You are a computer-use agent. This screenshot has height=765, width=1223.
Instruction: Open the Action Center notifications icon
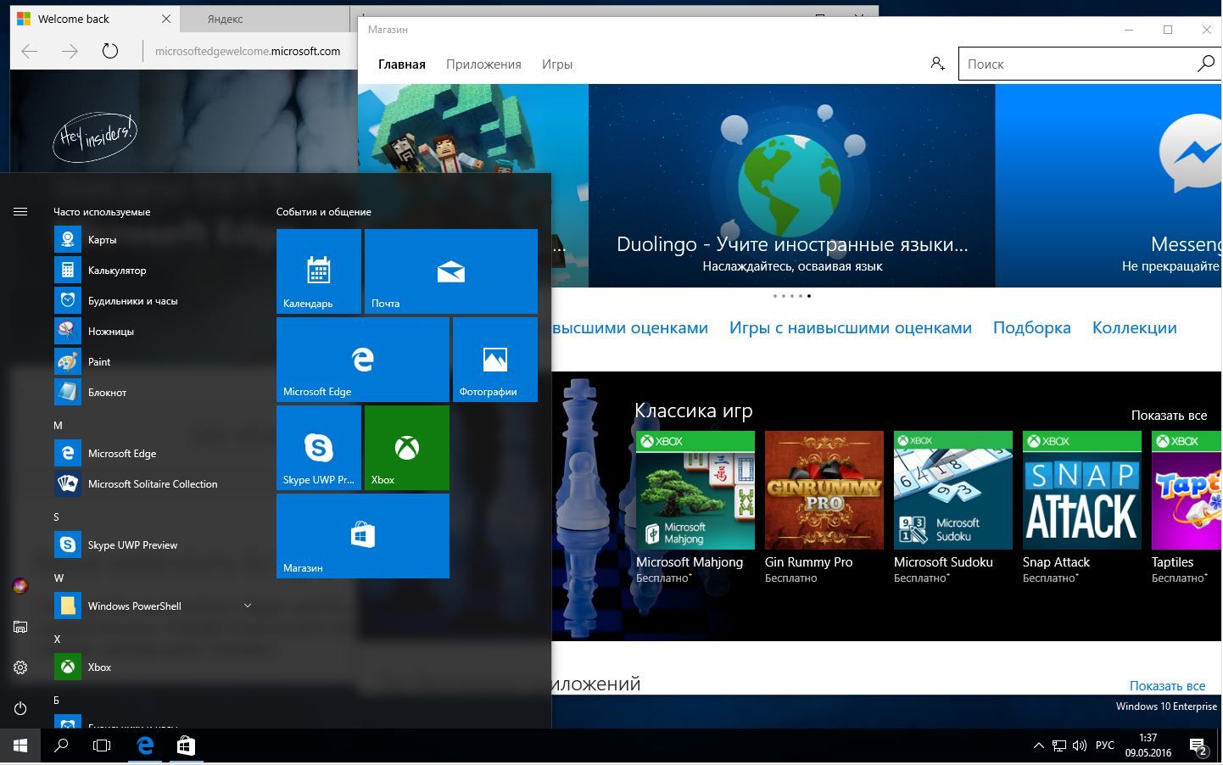point(1199,746)
